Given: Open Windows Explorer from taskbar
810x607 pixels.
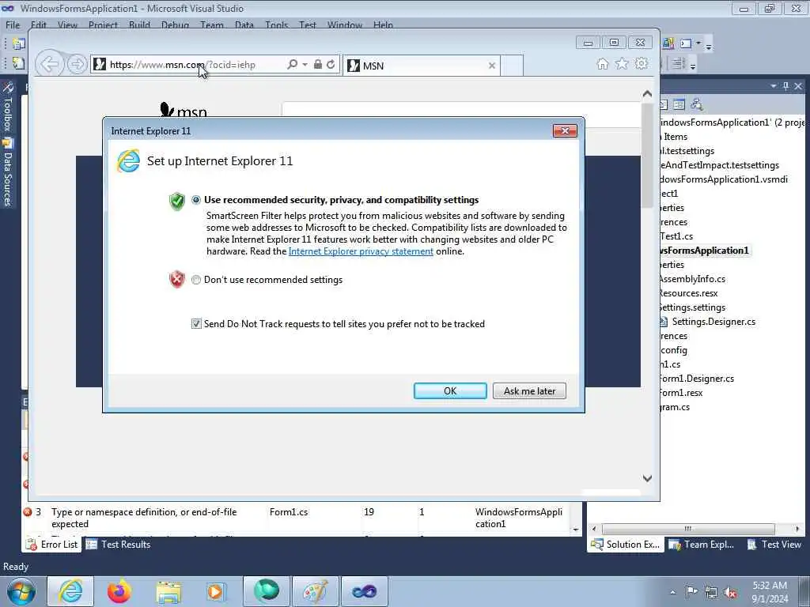Looking at the screenshot, I should click(168, 591).
